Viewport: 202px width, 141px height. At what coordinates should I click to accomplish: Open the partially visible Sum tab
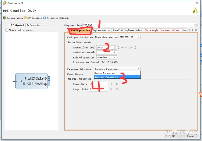(x=184, y=30)
